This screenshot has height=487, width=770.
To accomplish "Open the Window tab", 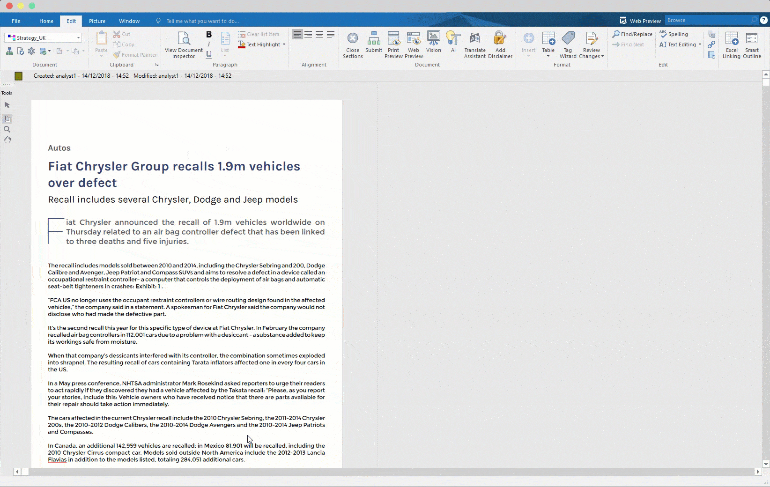I will [x=129, y=21].
